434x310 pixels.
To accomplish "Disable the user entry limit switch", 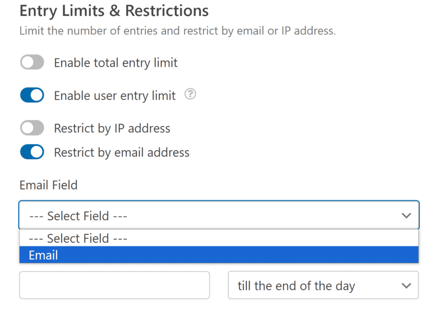I will click(x=32, y=95).
